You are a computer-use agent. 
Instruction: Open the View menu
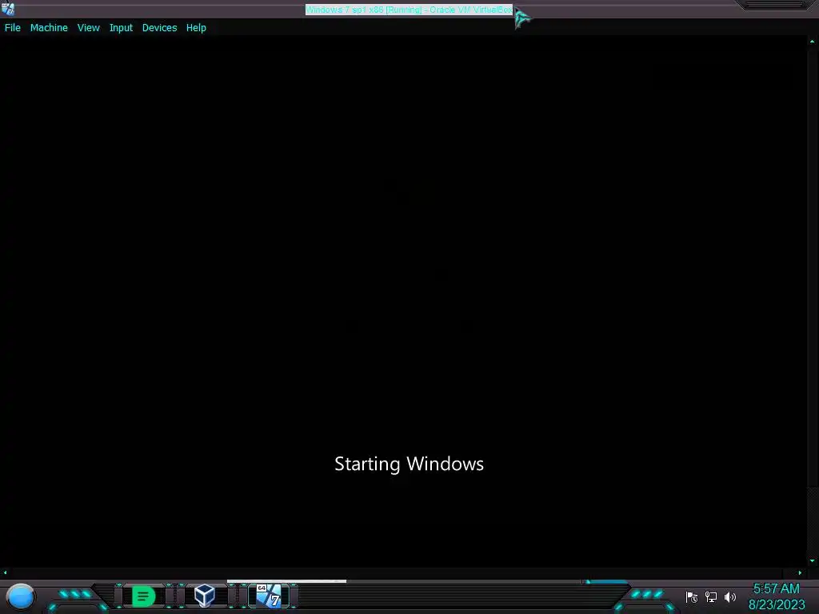click(88, 28)
